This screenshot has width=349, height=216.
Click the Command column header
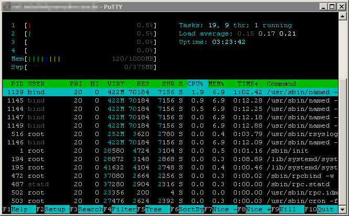click(281, 84)
